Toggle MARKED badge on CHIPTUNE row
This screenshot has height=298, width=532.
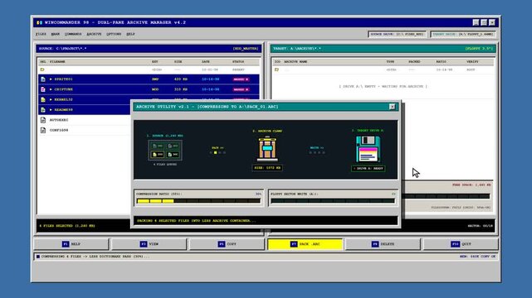tap(241, 89)
